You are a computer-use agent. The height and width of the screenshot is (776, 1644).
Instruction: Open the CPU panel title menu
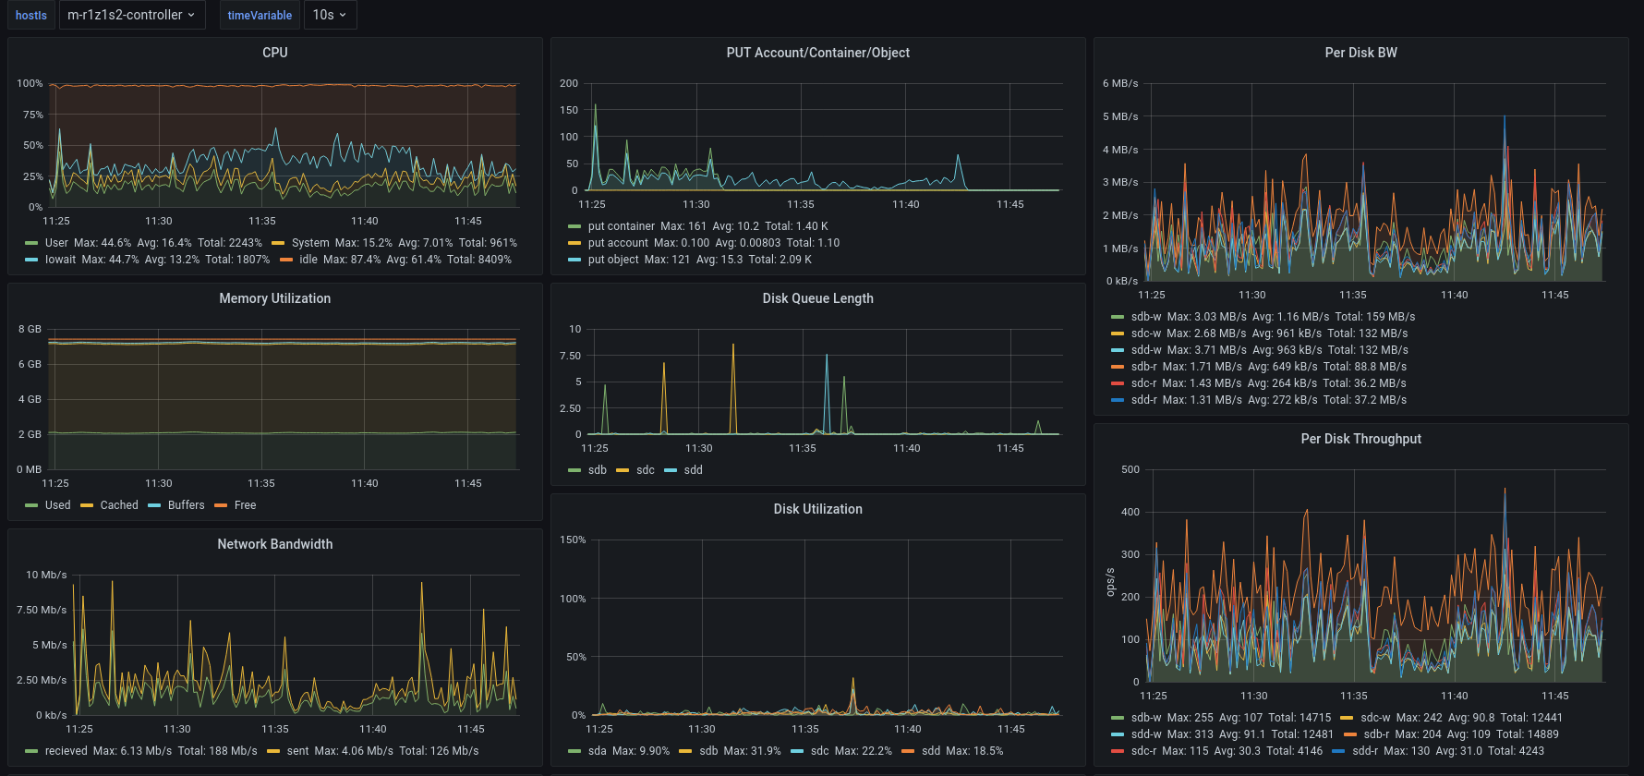pyautogui.click(x=275, y=53)
